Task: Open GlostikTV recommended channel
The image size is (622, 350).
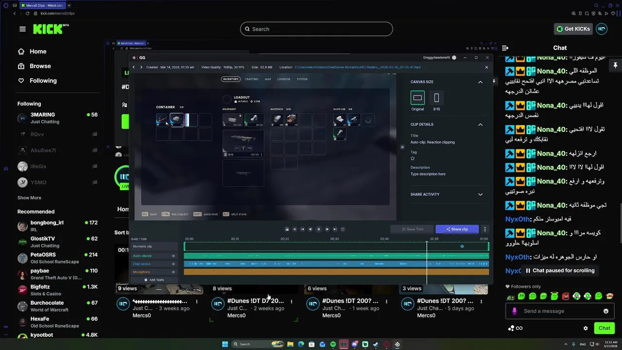Action: point(57,242)
